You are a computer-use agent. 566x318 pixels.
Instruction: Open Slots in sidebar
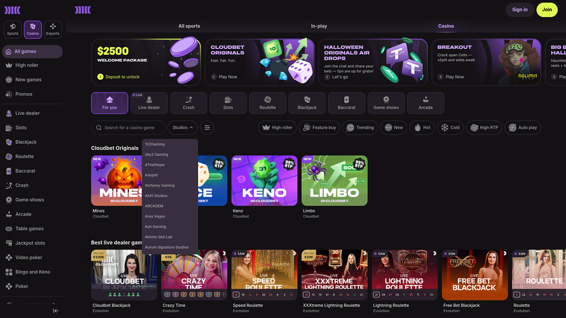(32, 128)
